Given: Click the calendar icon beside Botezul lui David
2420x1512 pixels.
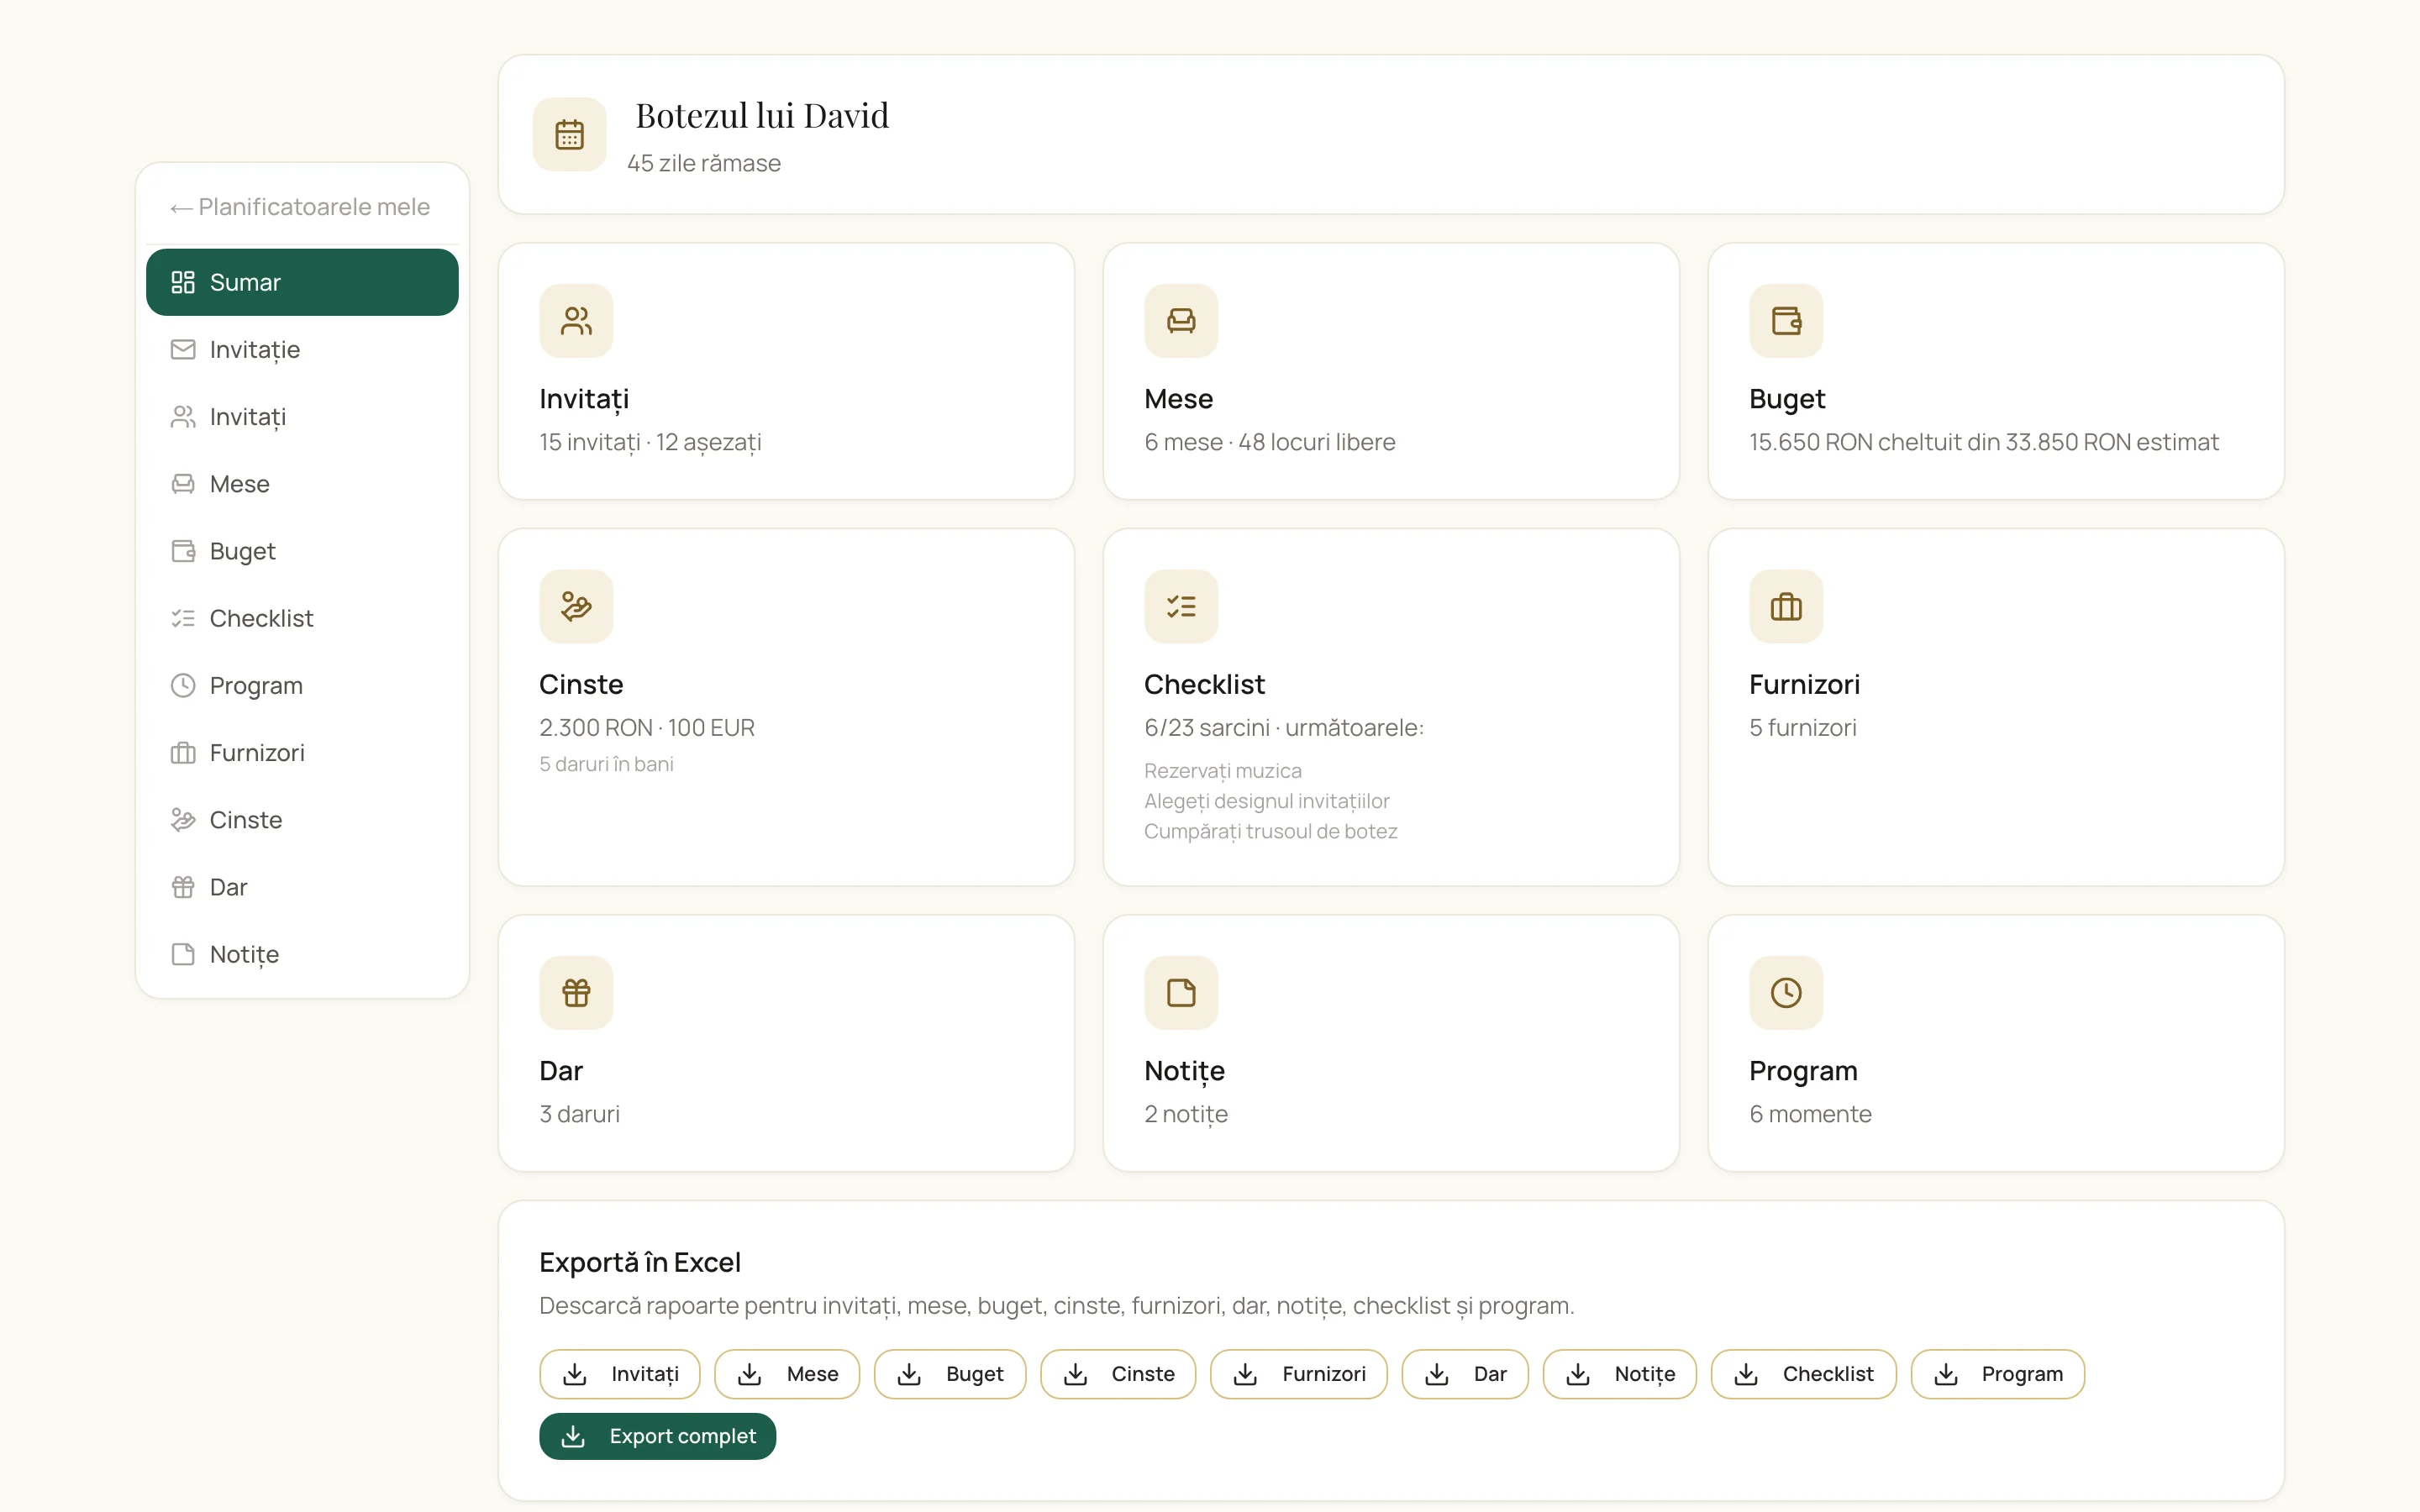Looking at the screenshot, I should click(569, 134).
